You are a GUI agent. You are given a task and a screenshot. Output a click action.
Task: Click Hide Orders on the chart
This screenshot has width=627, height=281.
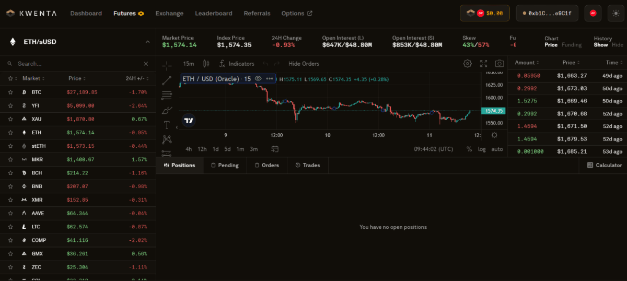304,64
